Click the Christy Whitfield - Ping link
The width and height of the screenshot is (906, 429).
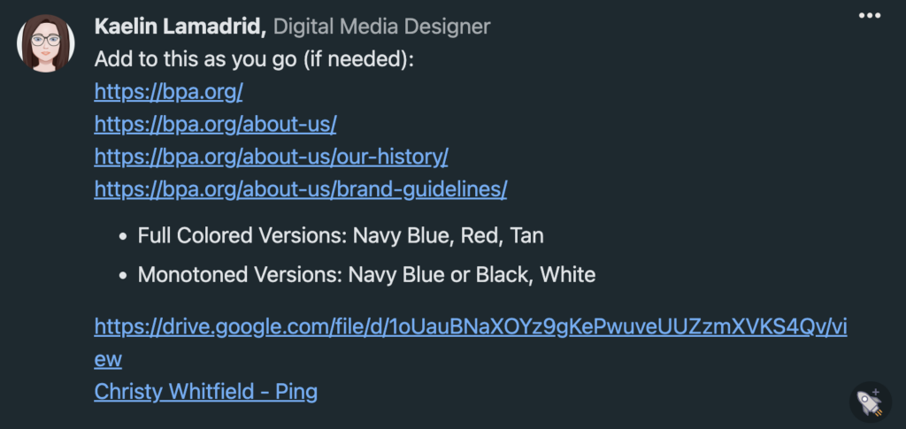(x=205, y=391)
